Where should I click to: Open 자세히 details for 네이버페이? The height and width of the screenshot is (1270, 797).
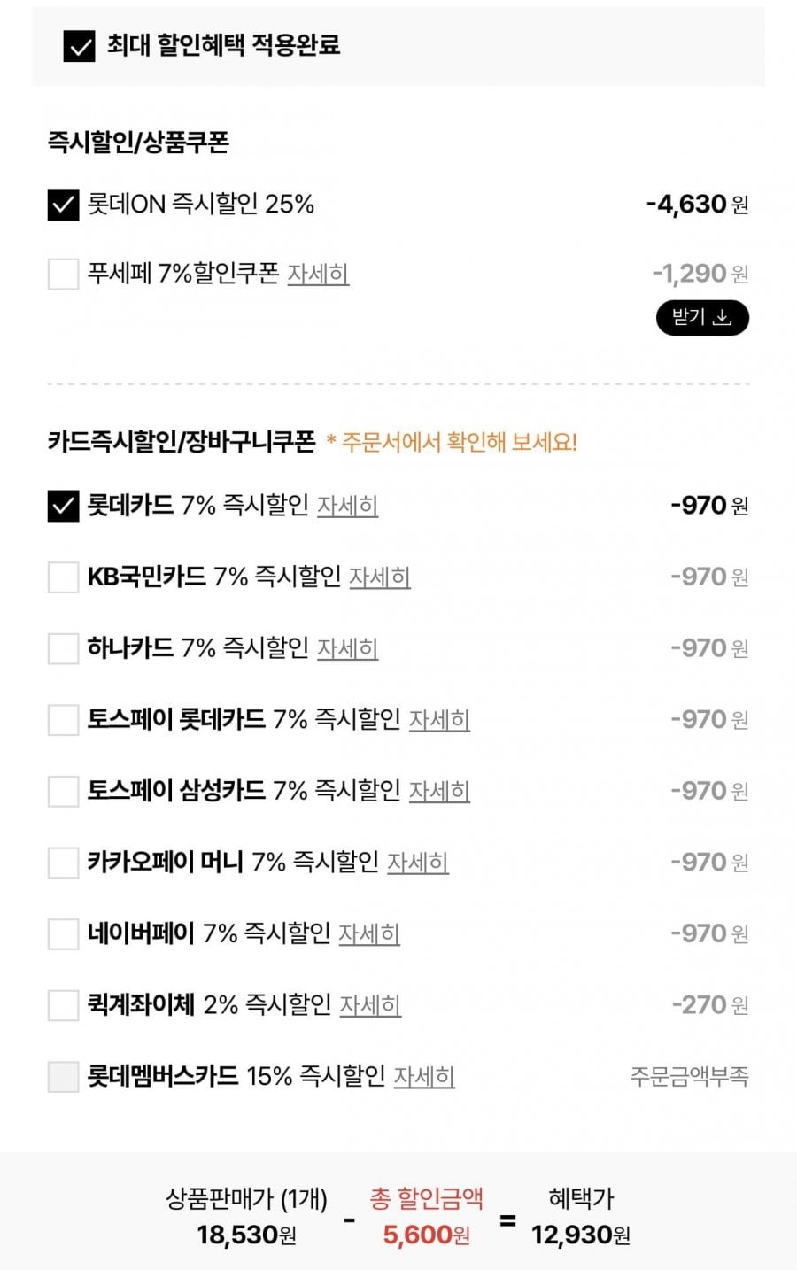click(369, 933)
